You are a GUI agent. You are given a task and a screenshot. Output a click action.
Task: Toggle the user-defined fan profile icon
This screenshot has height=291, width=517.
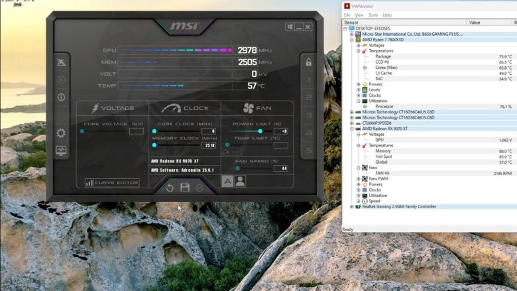pos(240,181)
